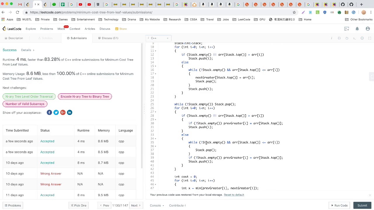Image resolution: width=374 pixels, height=210 pixels.
Task: Expand submission Details
Action: [x=27, y=50]
